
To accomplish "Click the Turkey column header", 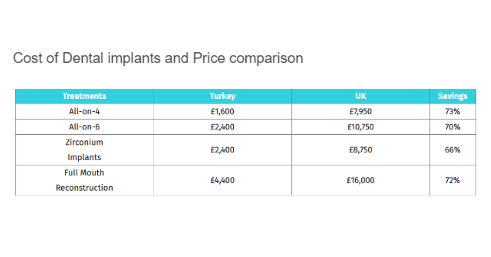I will [223, 96].
